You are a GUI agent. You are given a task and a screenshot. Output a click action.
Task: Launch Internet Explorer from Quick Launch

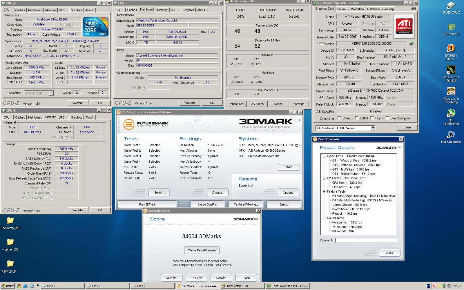tap(25, 286)
